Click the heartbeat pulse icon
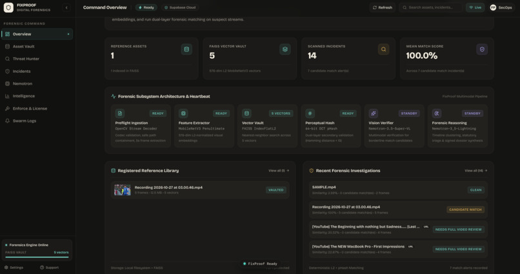 coord(114,97)
